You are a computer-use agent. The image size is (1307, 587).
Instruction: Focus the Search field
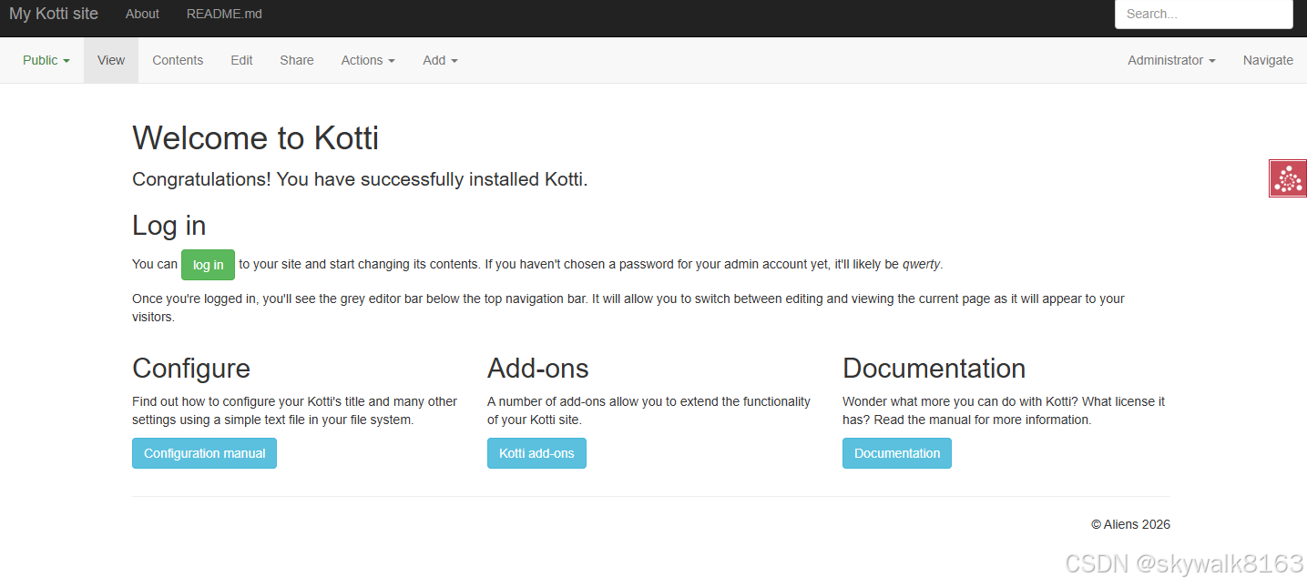1204,14
